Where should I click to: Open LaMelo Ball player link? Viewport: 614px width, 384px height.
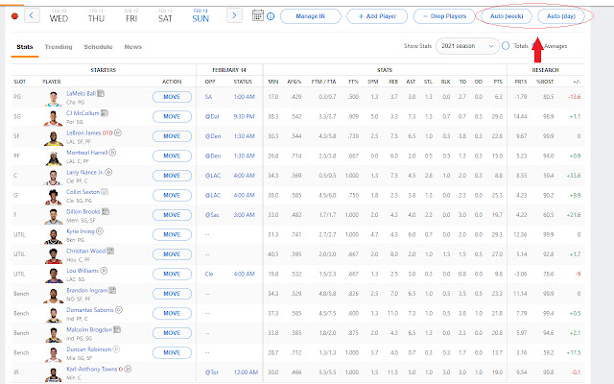click(81, 94)
